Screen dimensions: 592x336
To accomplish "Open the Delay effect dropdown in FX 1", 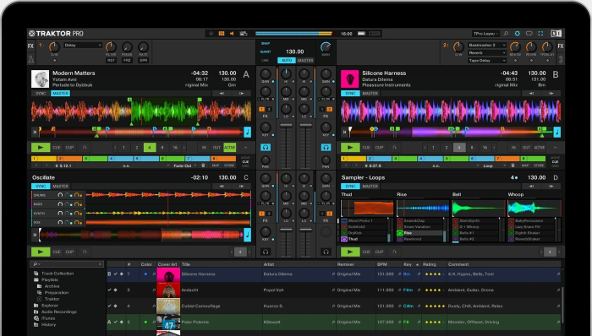I will (x=83, y=46).
